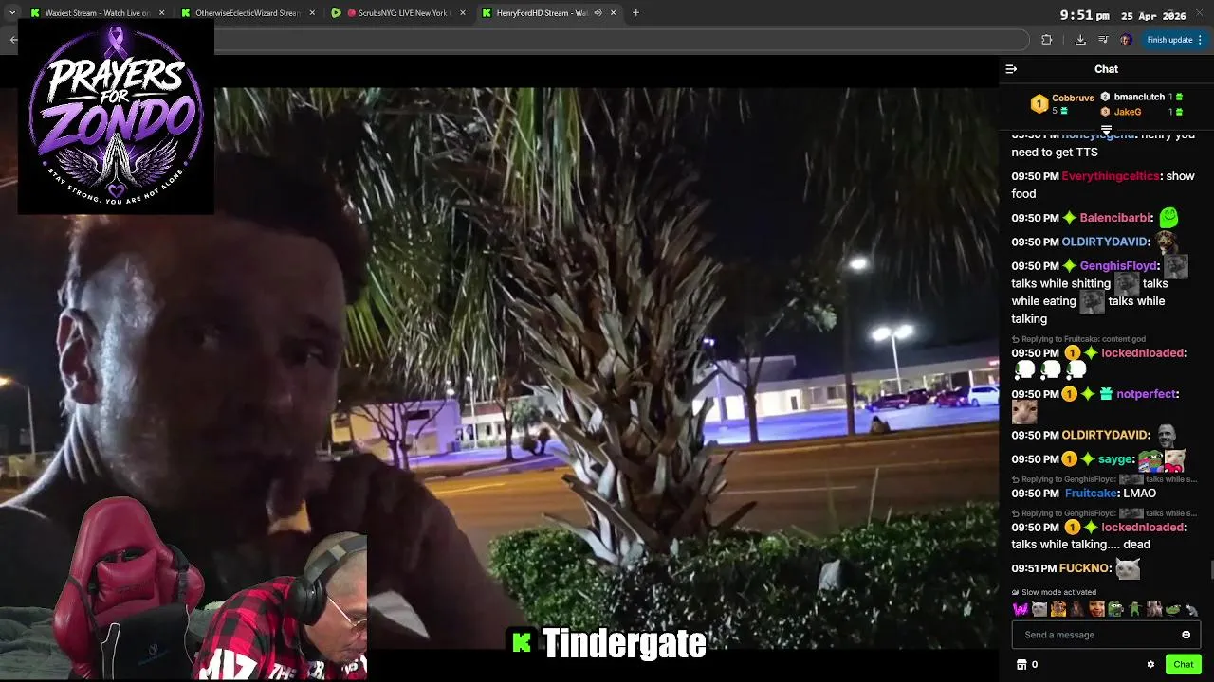Collapse the chat panel with the arrow icon

(1011, 69)
